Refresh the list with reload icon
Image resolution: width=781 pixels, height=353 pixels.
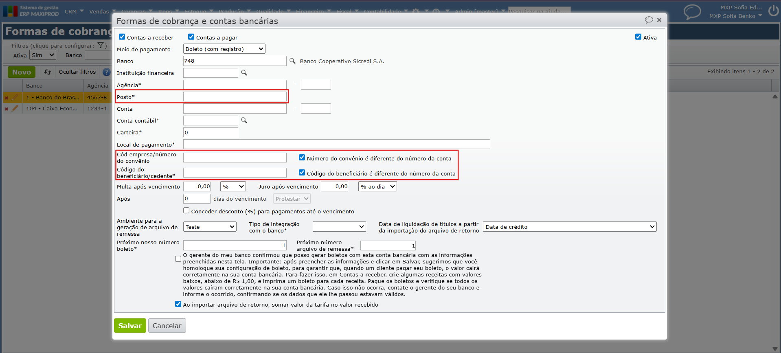(x=48, y=72)
